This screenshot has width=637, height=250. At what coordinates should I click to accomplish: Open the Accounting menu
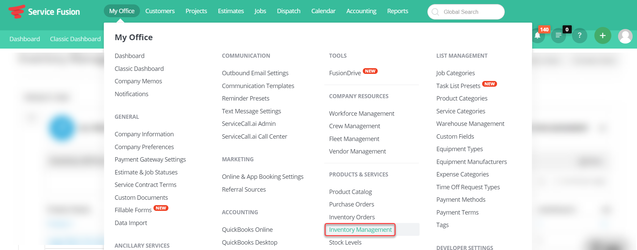coord(361,11)
